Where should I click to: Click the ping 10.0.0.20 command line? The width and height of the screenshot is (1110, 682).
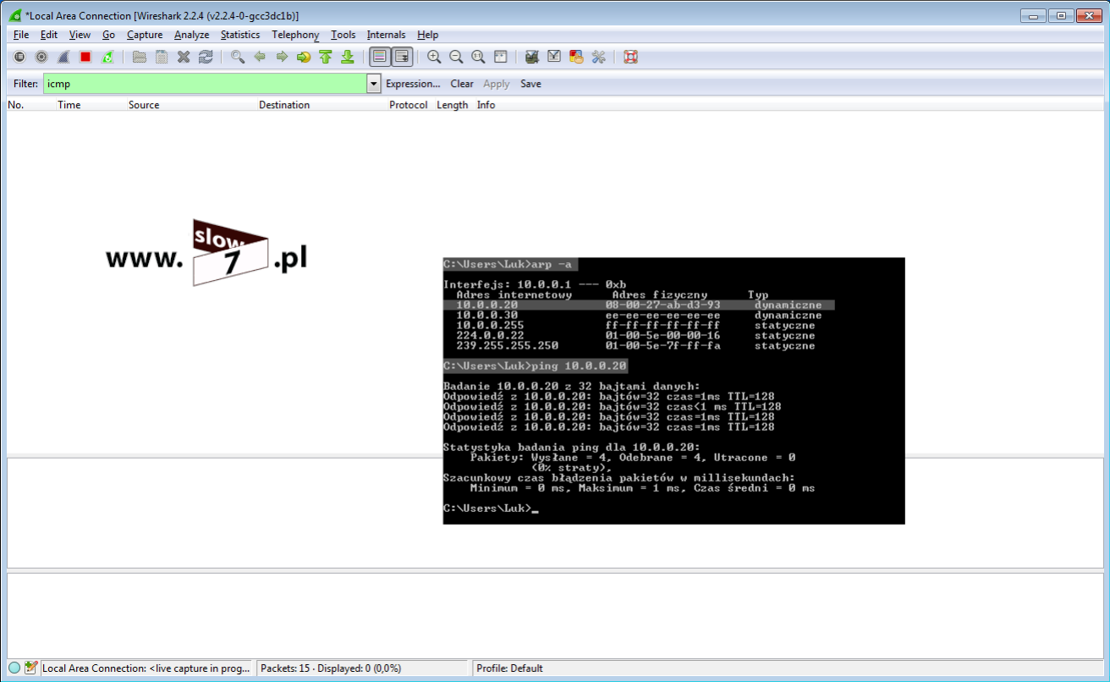[536, 366]
